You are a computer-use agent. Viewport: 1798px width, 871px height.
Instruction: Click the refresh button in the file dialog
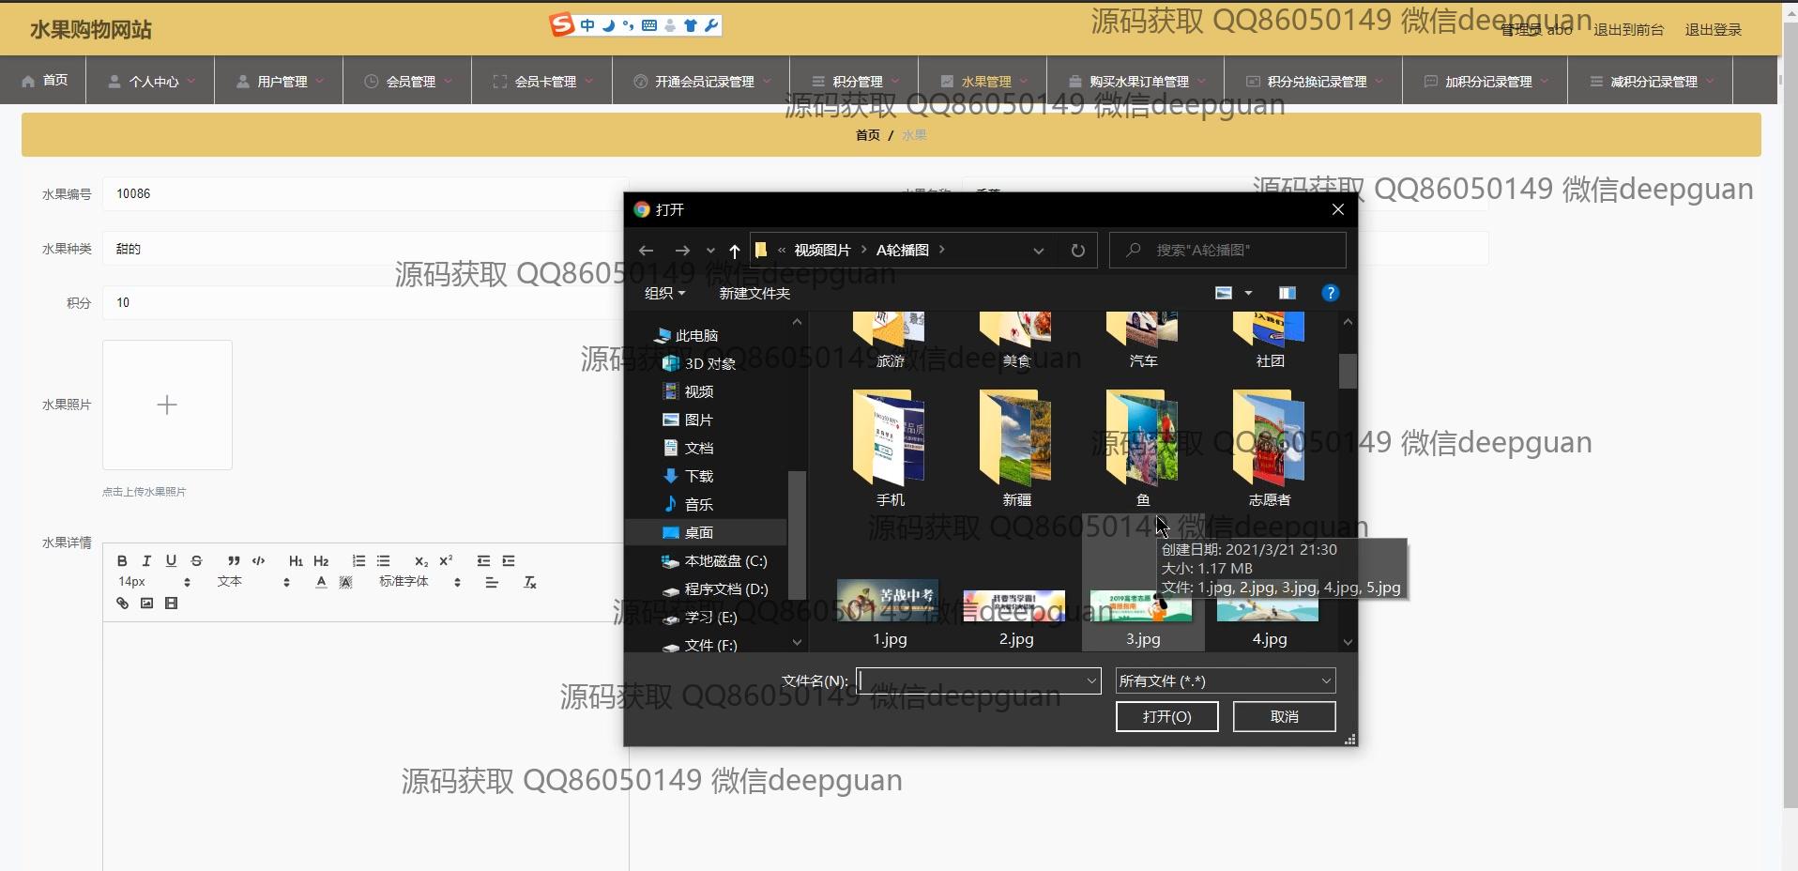click(x=1077, y=251)
